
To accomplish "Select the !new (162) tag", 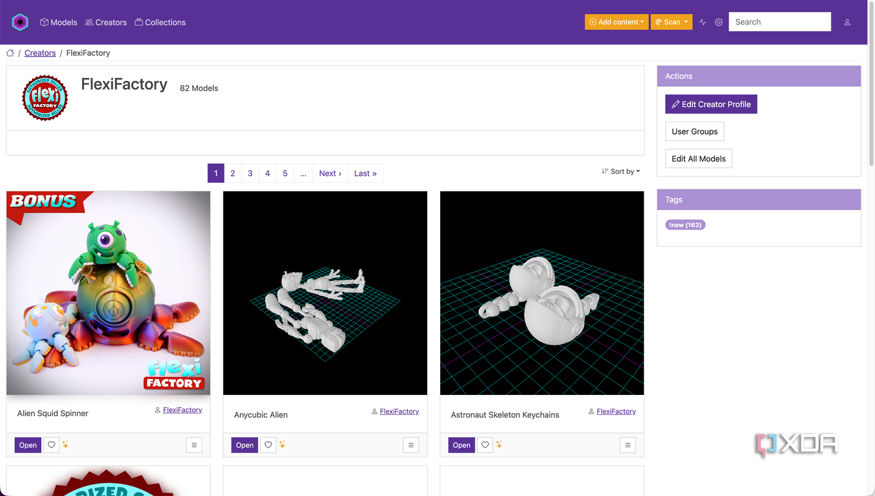I will click(685, 225).
